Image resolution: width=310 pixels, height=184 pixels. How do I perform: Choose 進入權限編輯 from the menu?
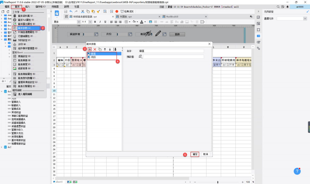tap(25, 94)
